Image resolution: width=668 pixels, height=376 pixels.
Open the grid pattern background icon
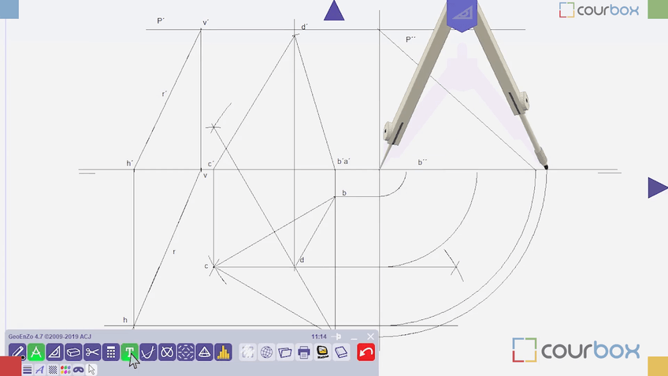pos(53,369)
